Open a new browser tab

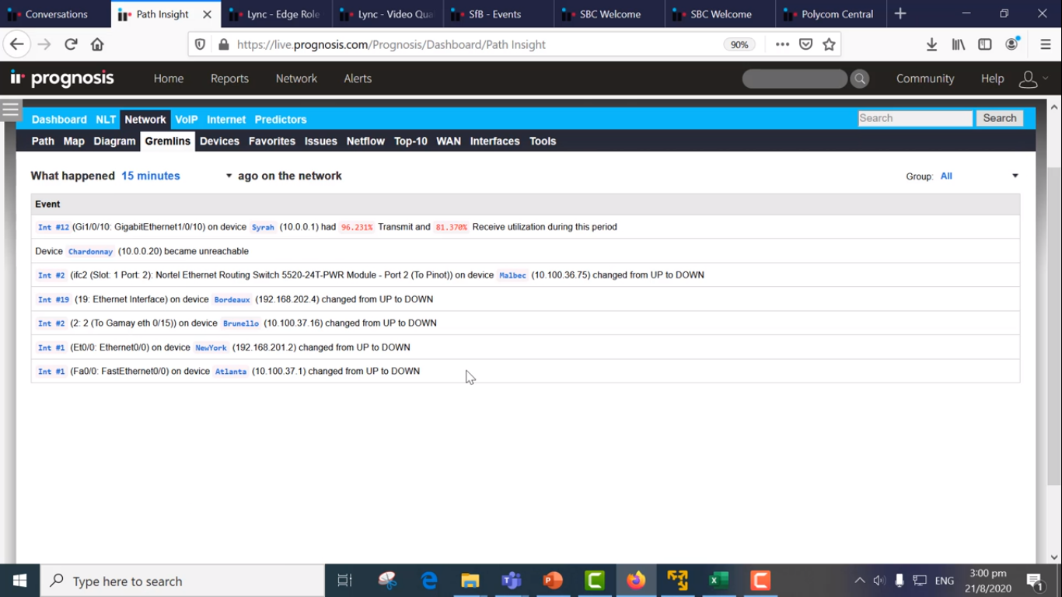coord(900,14)
